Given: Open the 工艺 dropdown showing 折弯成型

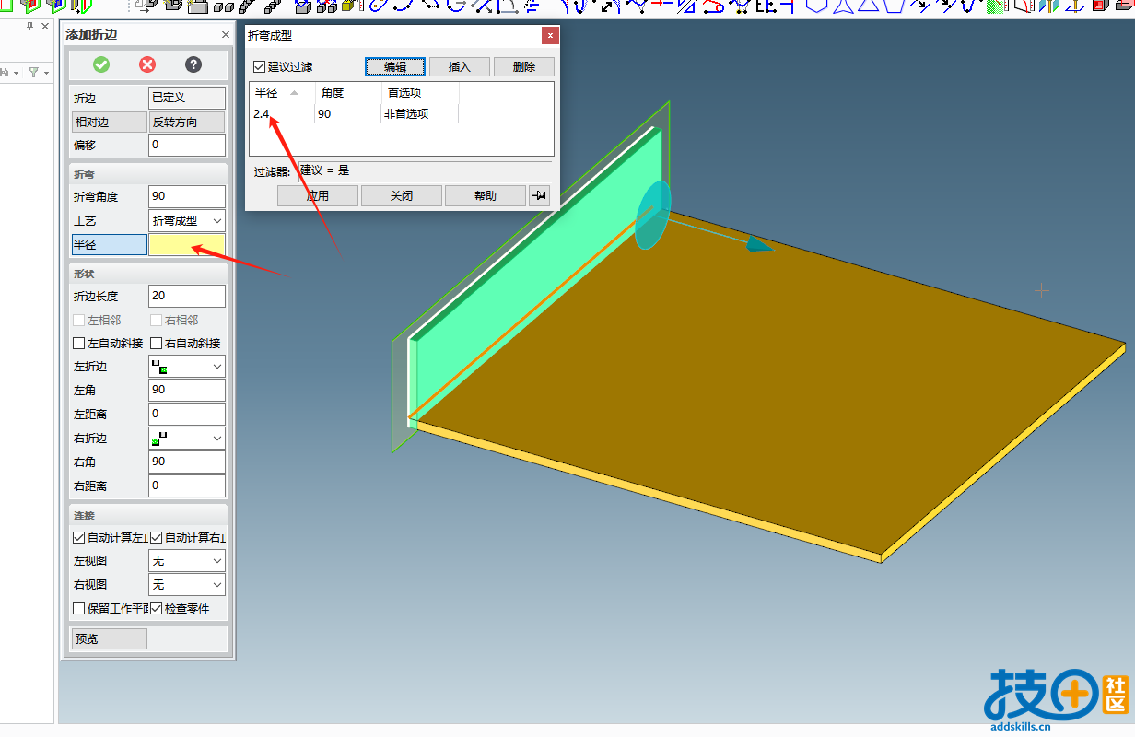Looking at the screenshot, I should tap(187, 221).
